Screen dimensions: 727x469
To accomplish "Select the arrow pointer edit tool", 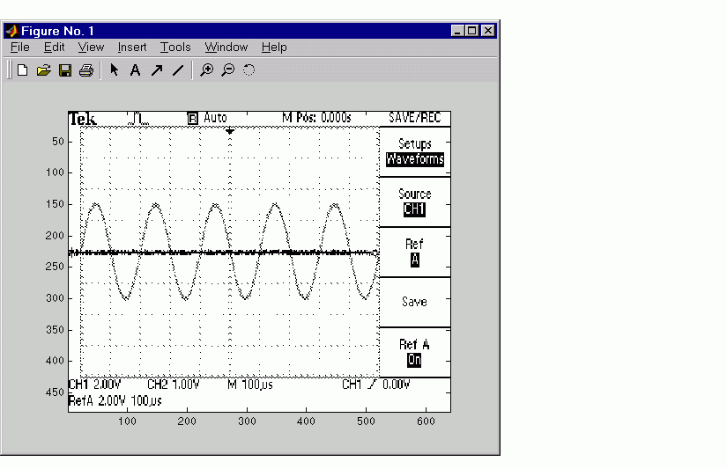I will click(114, 70).
